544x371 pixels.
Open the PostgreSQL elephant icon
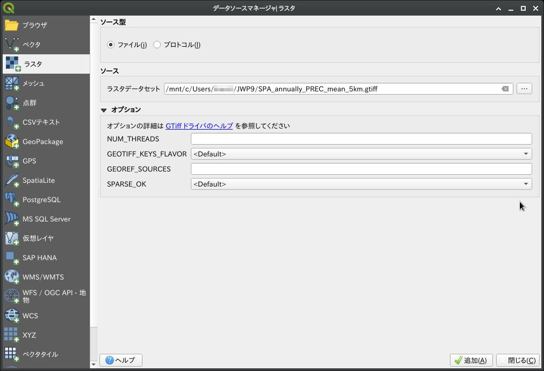tap(12, 199)
